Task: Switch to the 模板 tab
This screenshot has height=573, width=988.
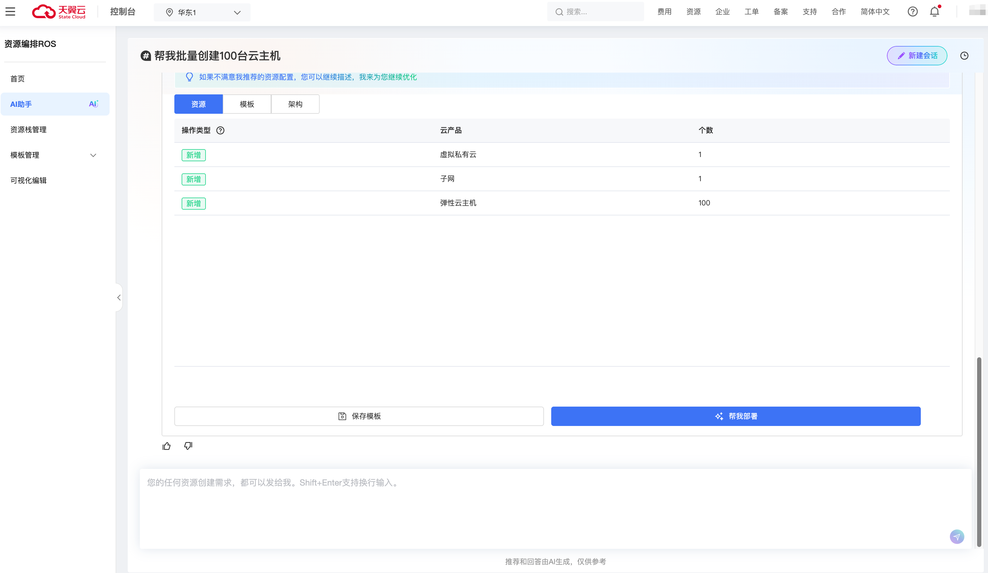Action: 247,104
